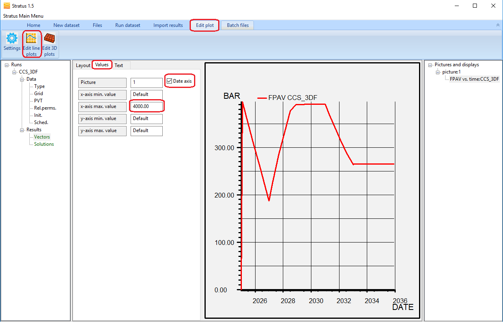Viewport: 503px width, 322px height.
Task: Click the x-axis min. value label
Action: [102, 95]
